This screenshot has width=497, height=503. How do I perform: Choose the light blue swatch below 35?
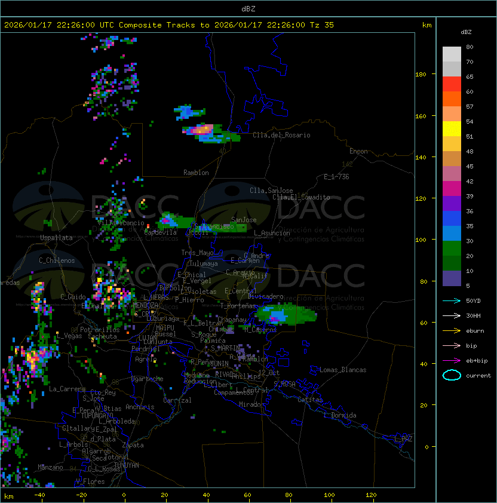pyautogui.click(x=452, y=233)
